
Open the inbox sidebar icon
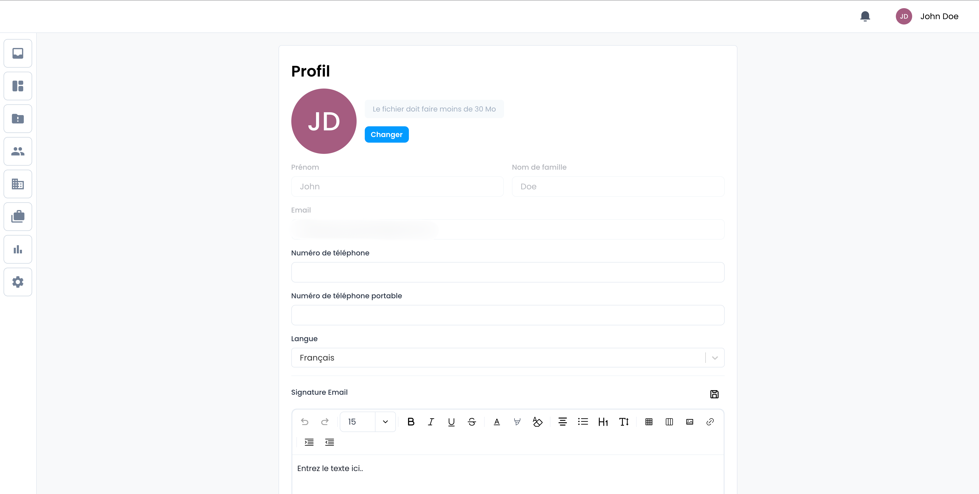pos(18,53)
